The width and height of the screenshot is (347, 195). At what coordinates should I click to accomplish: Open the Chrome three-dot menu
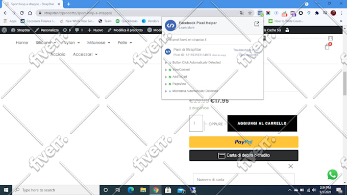click(342, 13)
